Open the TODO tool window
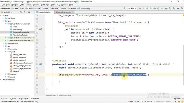Image resolution: width=184 pixels, height=103 pixels. click(4, 99)
